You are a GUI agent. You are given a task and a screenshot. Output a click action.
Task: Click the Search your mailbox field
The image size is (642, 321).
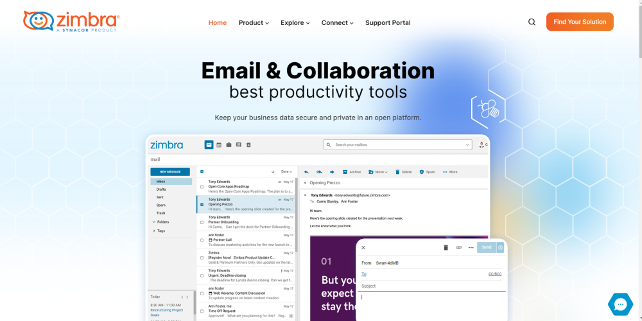click(397, 145)
